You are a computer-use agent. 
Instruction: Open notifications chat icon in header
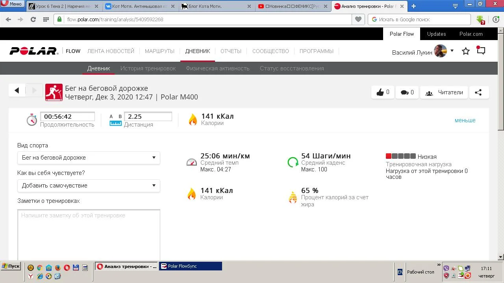(481, 51)
